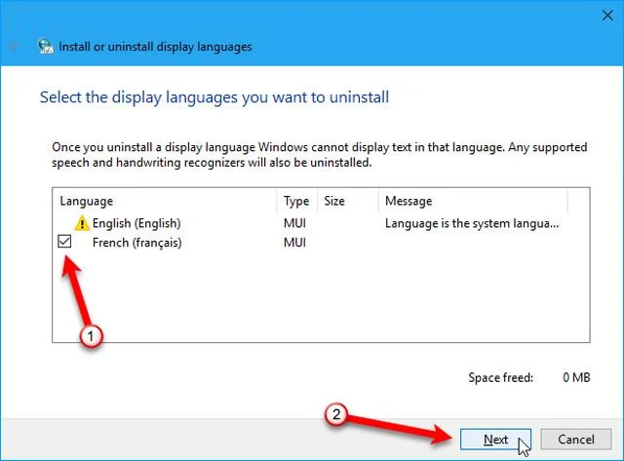Sort by the Size column header
Image resolution: width=624 pixels, height=461 pixels.
pos(348,201)
